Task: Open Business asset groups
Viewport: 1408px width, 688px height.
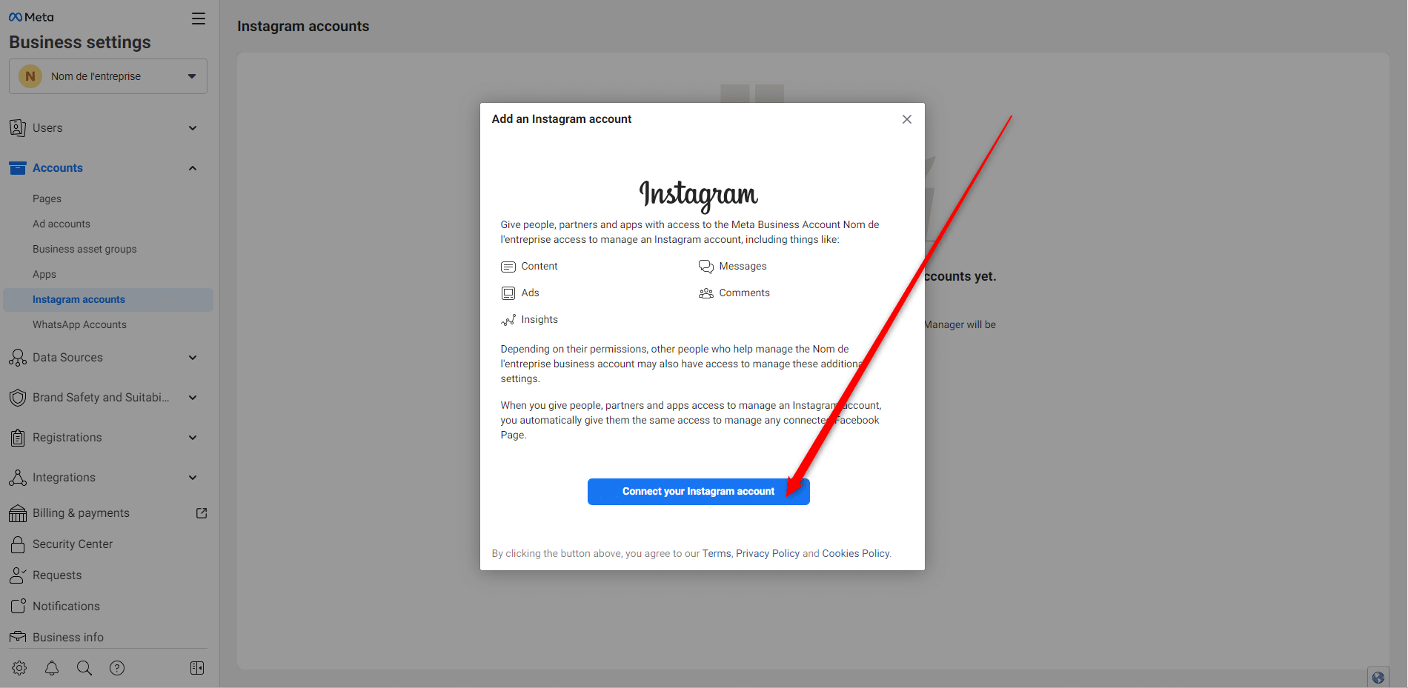Action: [84, 249]
